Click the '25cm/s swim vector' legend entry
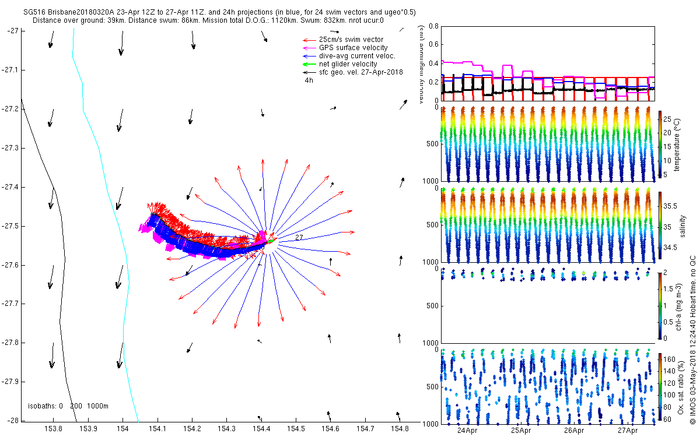Viewport: 700px width, 437px height. 351,40
